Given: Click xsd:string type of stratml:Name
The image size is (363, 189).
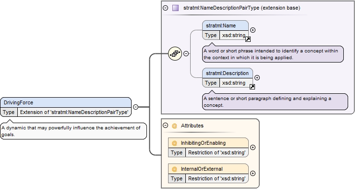Looking at the screenshot, I should click(x=233, y=35).
